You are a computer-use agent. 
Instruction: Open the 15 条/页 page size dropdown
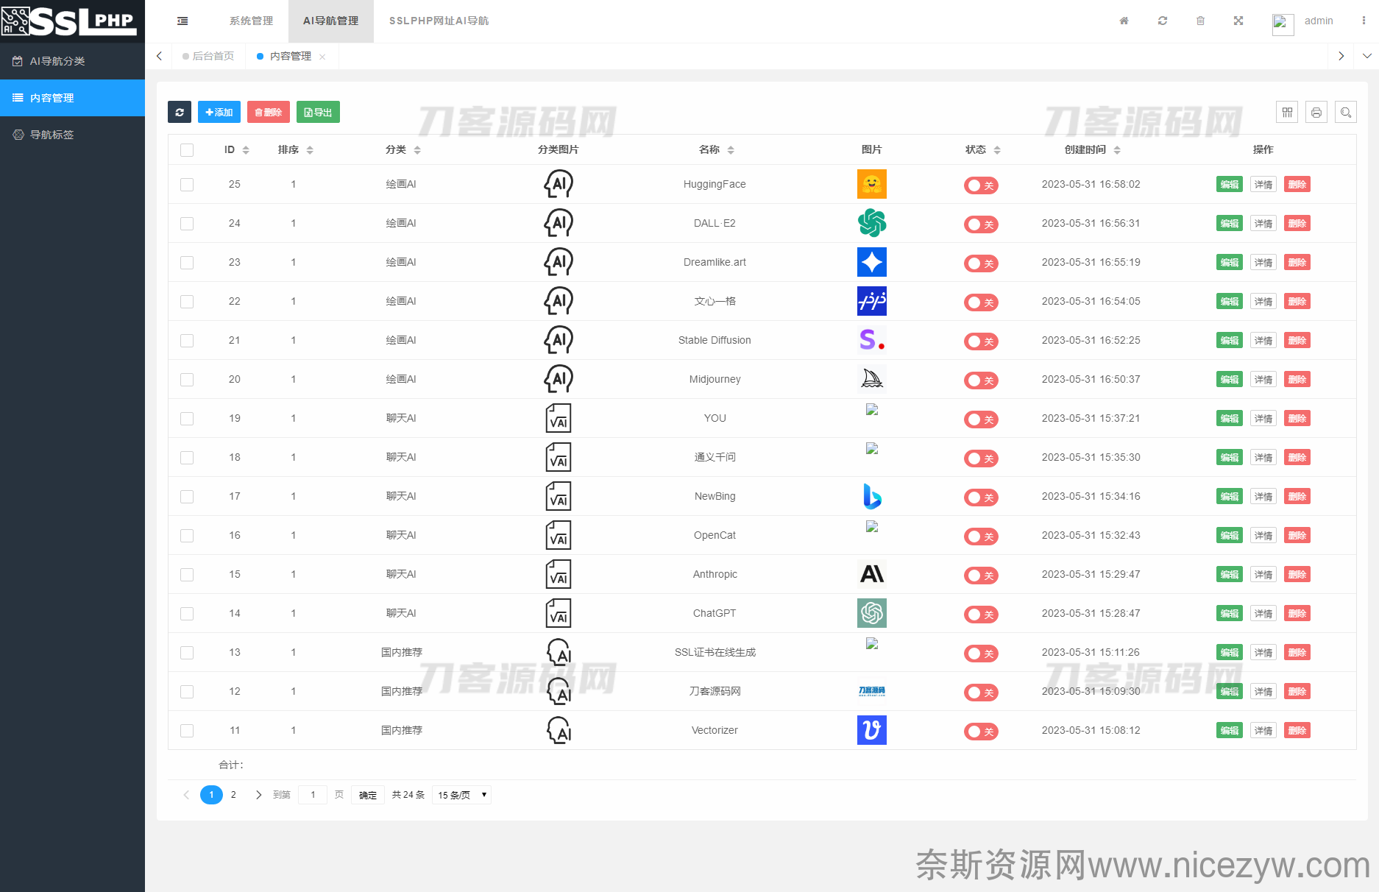462,795
